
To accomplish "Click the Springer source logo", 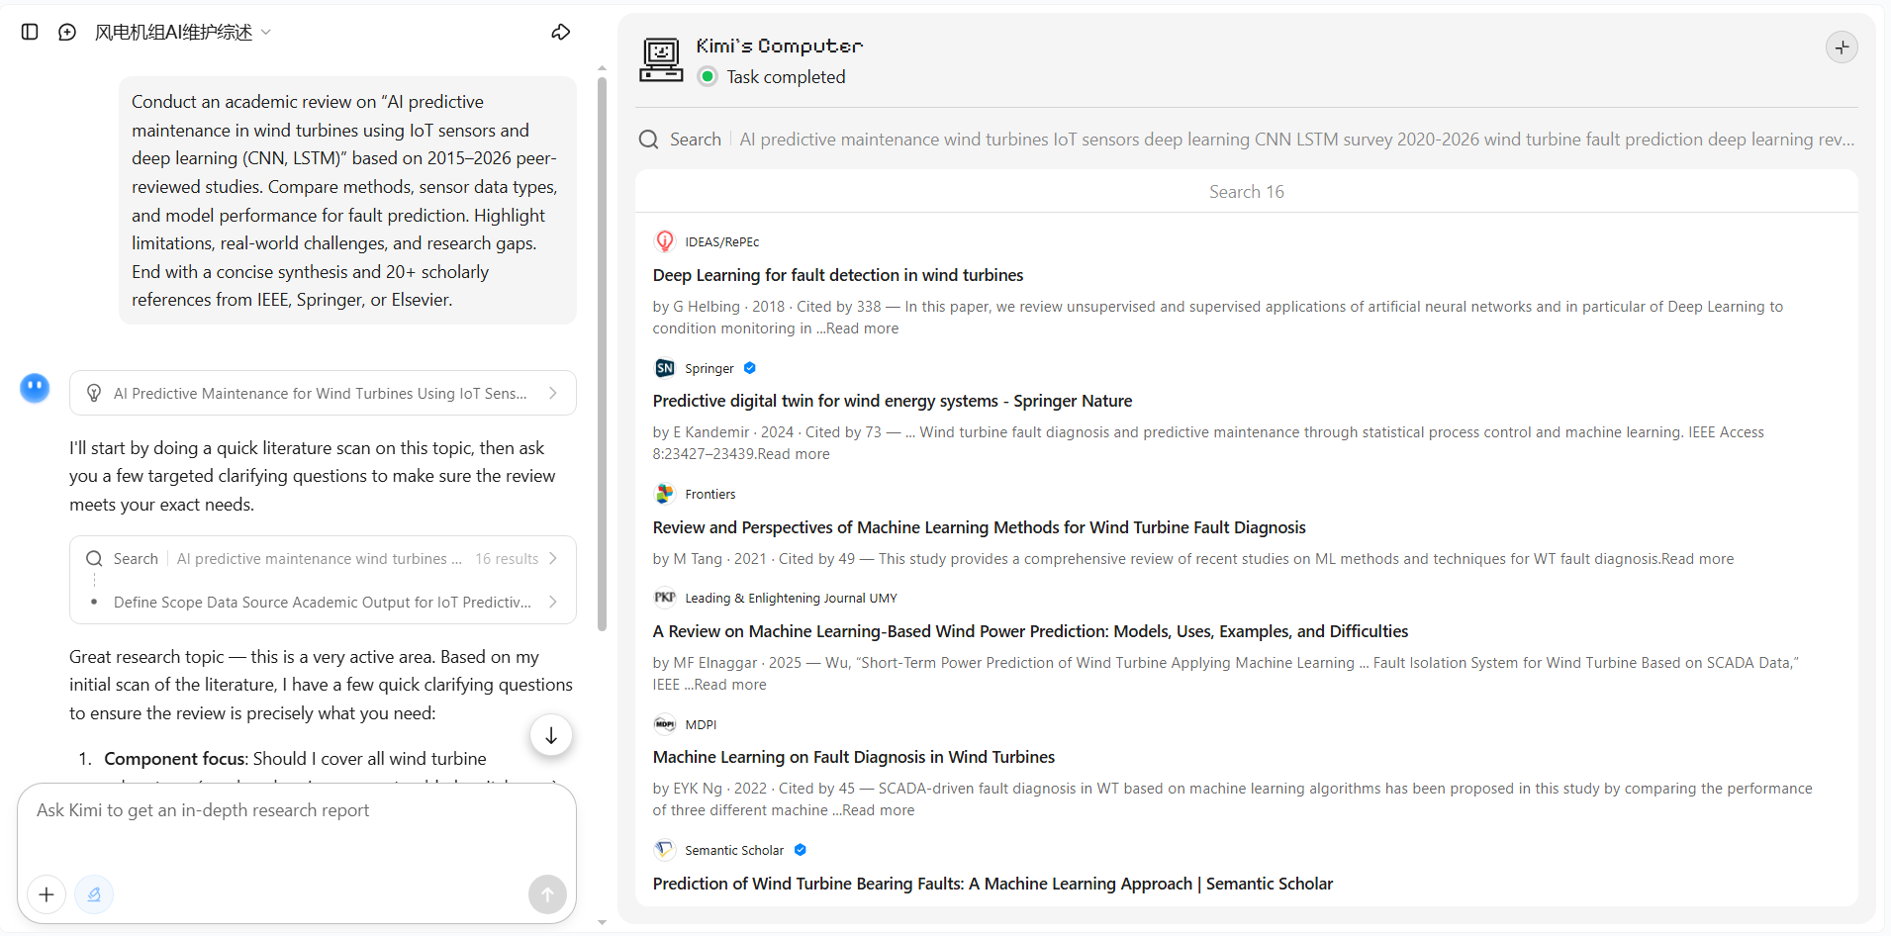I will coord(665,368).
